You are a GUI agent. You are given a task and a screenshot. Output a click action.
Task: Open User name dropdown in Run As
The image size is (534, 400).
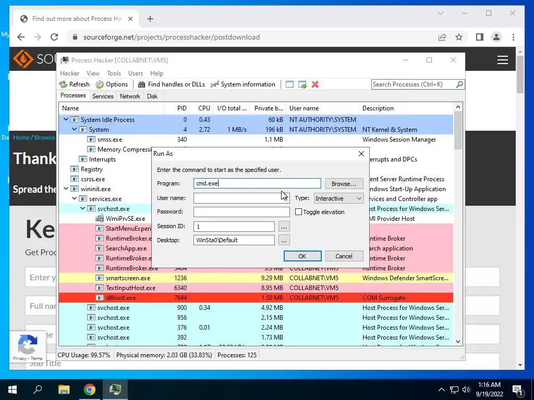[x=285, y=198]
